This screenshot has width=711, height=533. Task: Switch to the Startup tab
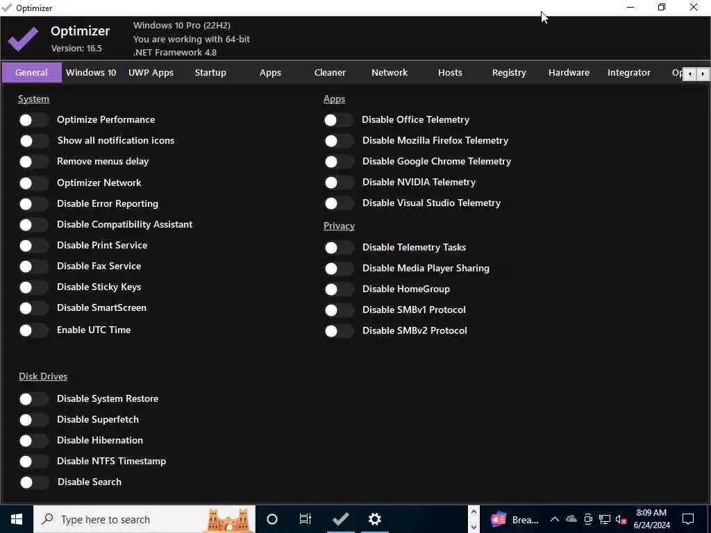tap(210, 72)
